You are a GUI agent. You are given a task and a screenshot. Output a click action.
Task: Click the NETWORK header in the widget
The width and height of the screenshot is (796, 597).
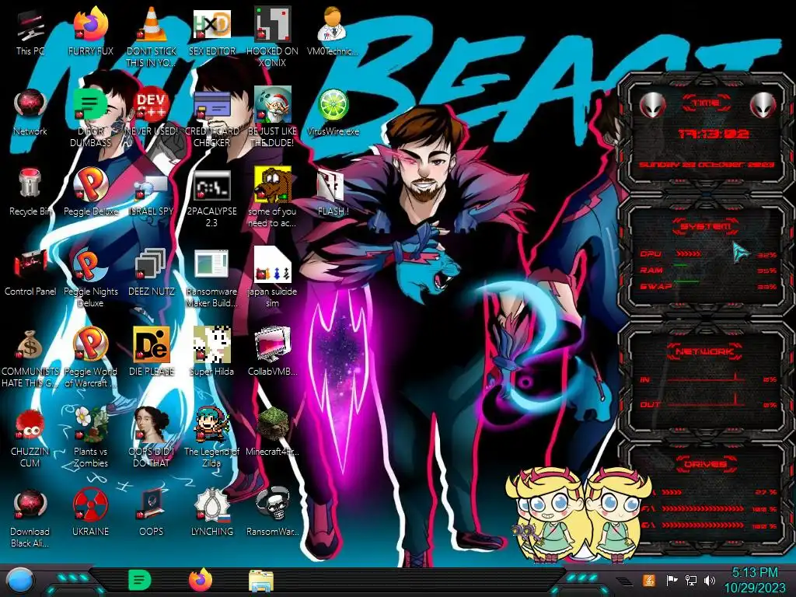705,351
